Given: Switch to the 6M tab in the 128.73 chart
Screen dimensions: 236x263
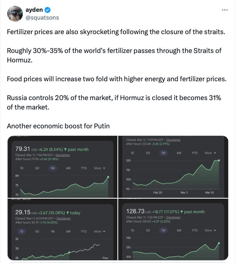Looking at the screenshot, I should pos(179,230).
